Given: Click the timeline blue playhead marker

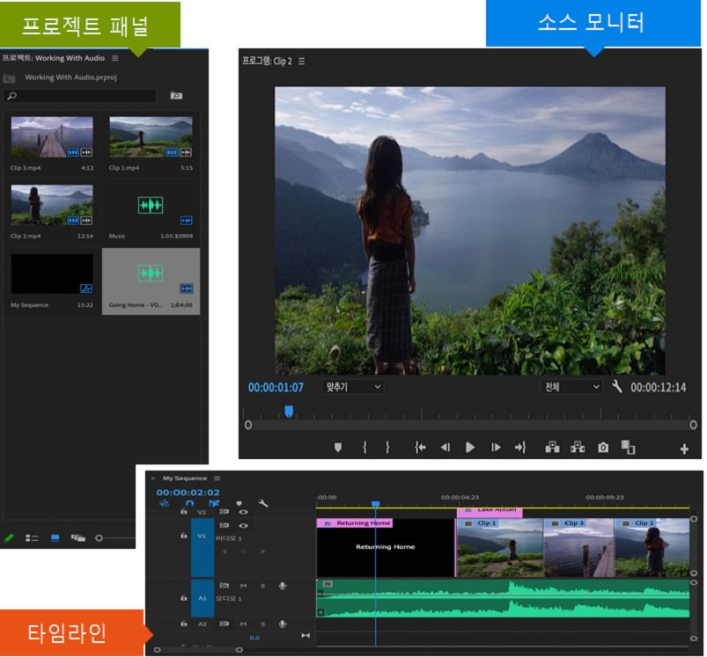Looking at the screenshot, I should 375,503.
